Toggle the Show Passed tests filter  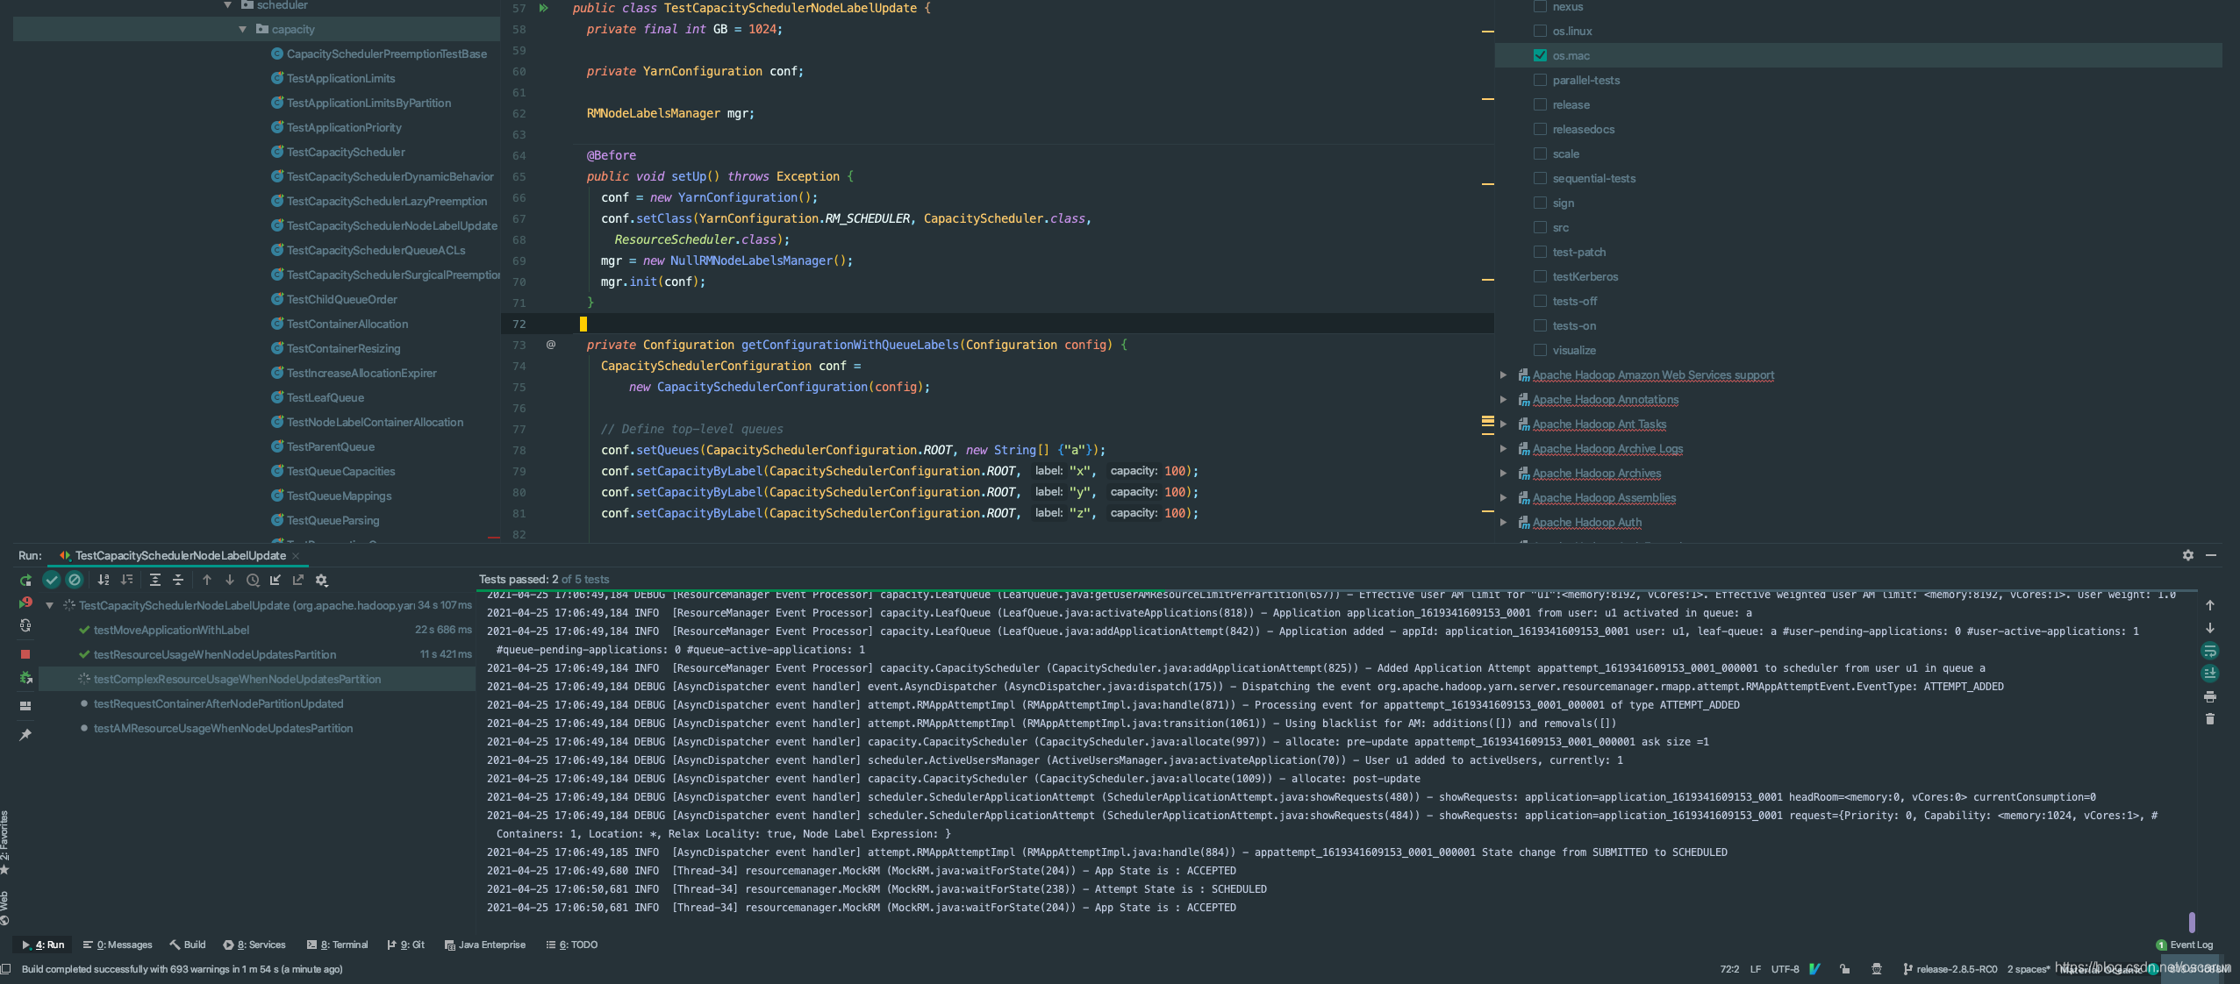tap(52, 580)
